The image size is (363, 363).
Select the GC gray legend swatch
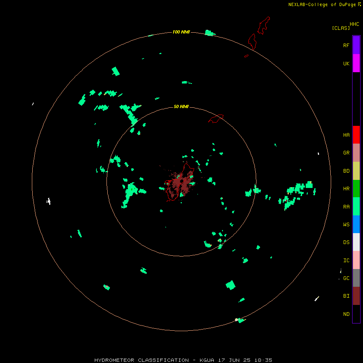(x=356, y=278)
